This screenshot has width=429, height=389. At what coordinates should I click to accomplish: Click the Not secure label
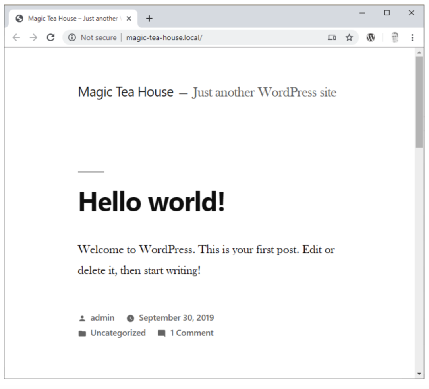tap(99, 37)
